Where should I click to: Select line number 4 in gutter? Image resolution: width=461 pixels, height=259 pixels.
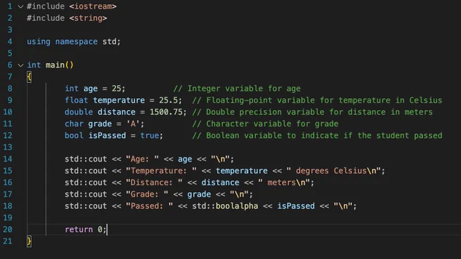tap(10, 42)
